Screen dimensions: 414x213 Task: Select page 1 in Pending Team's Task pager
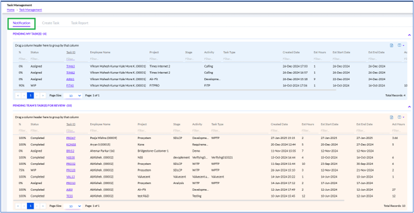tap(30, 206)
